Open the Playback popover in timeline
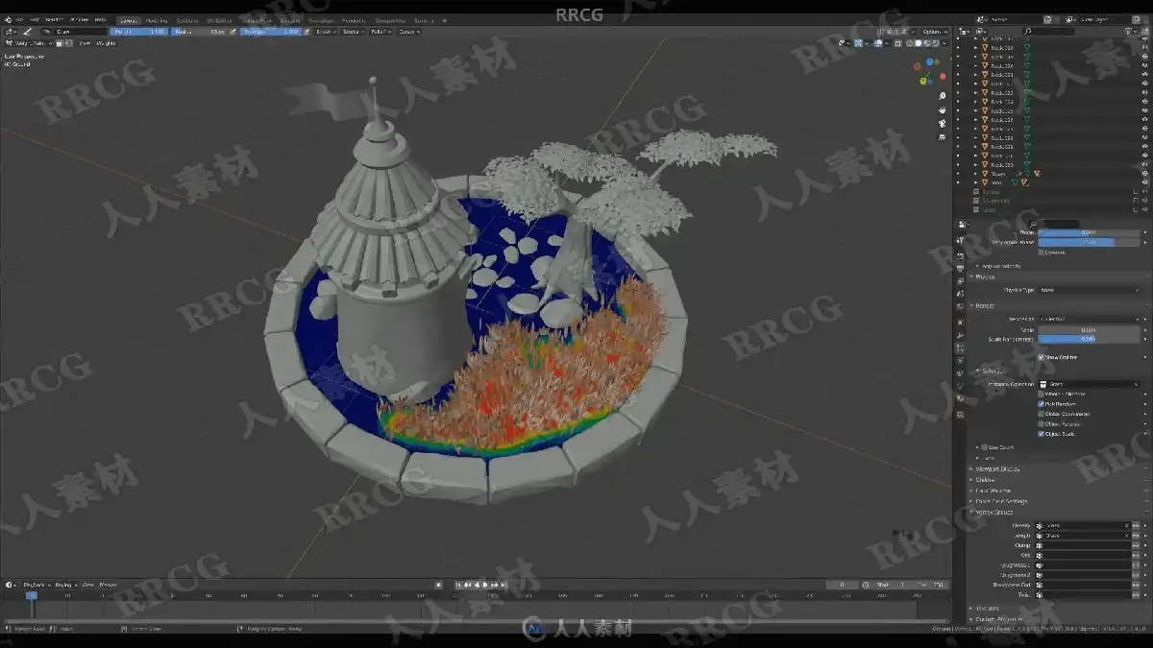This screenshot has width=1153, height=648. pyautogui.click(x=36, y=585)
